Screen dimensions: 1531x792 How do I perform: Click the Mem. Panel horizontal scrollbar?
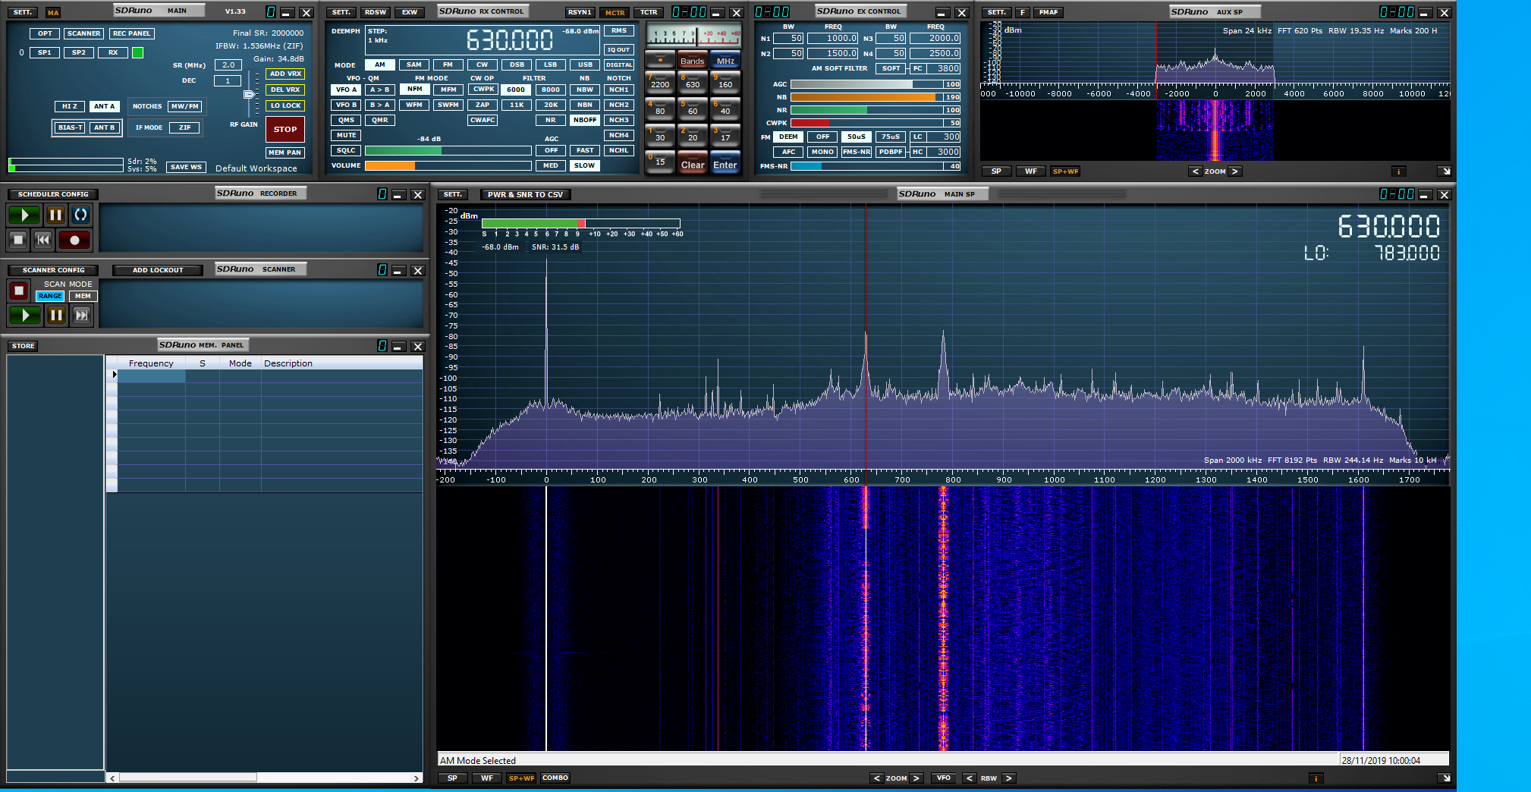[264, 778]
